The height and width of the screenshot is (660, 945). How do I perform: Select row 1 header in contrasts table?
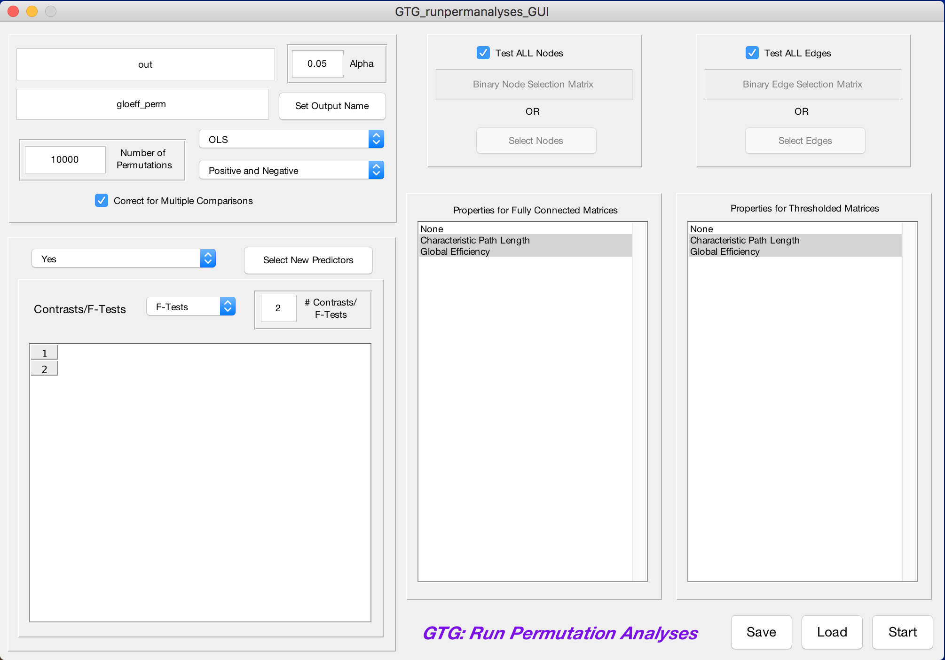[44, 353]
